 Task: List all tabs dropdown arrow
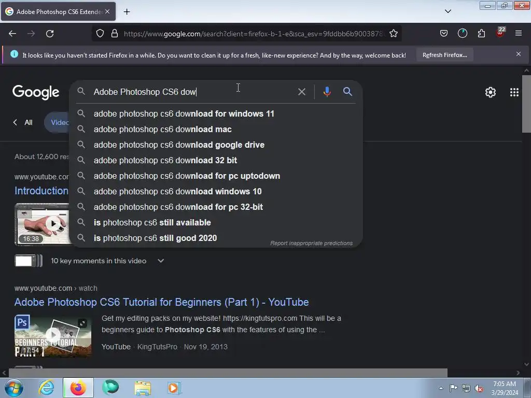(448, 11)
